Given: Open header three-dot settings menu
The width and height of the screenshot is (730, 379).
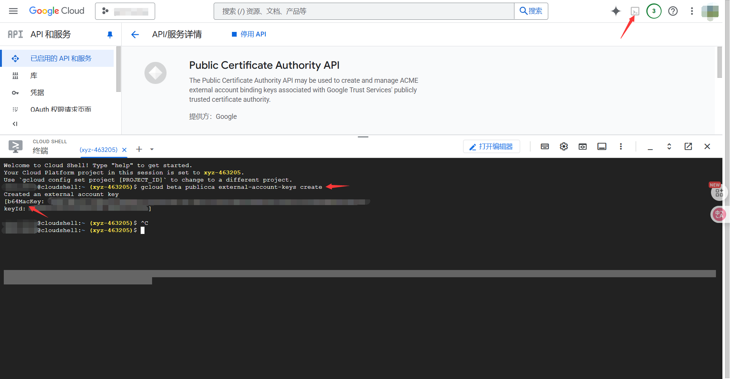Looking at the screenshot, I should pyautogui.click(x=692, y=11).
